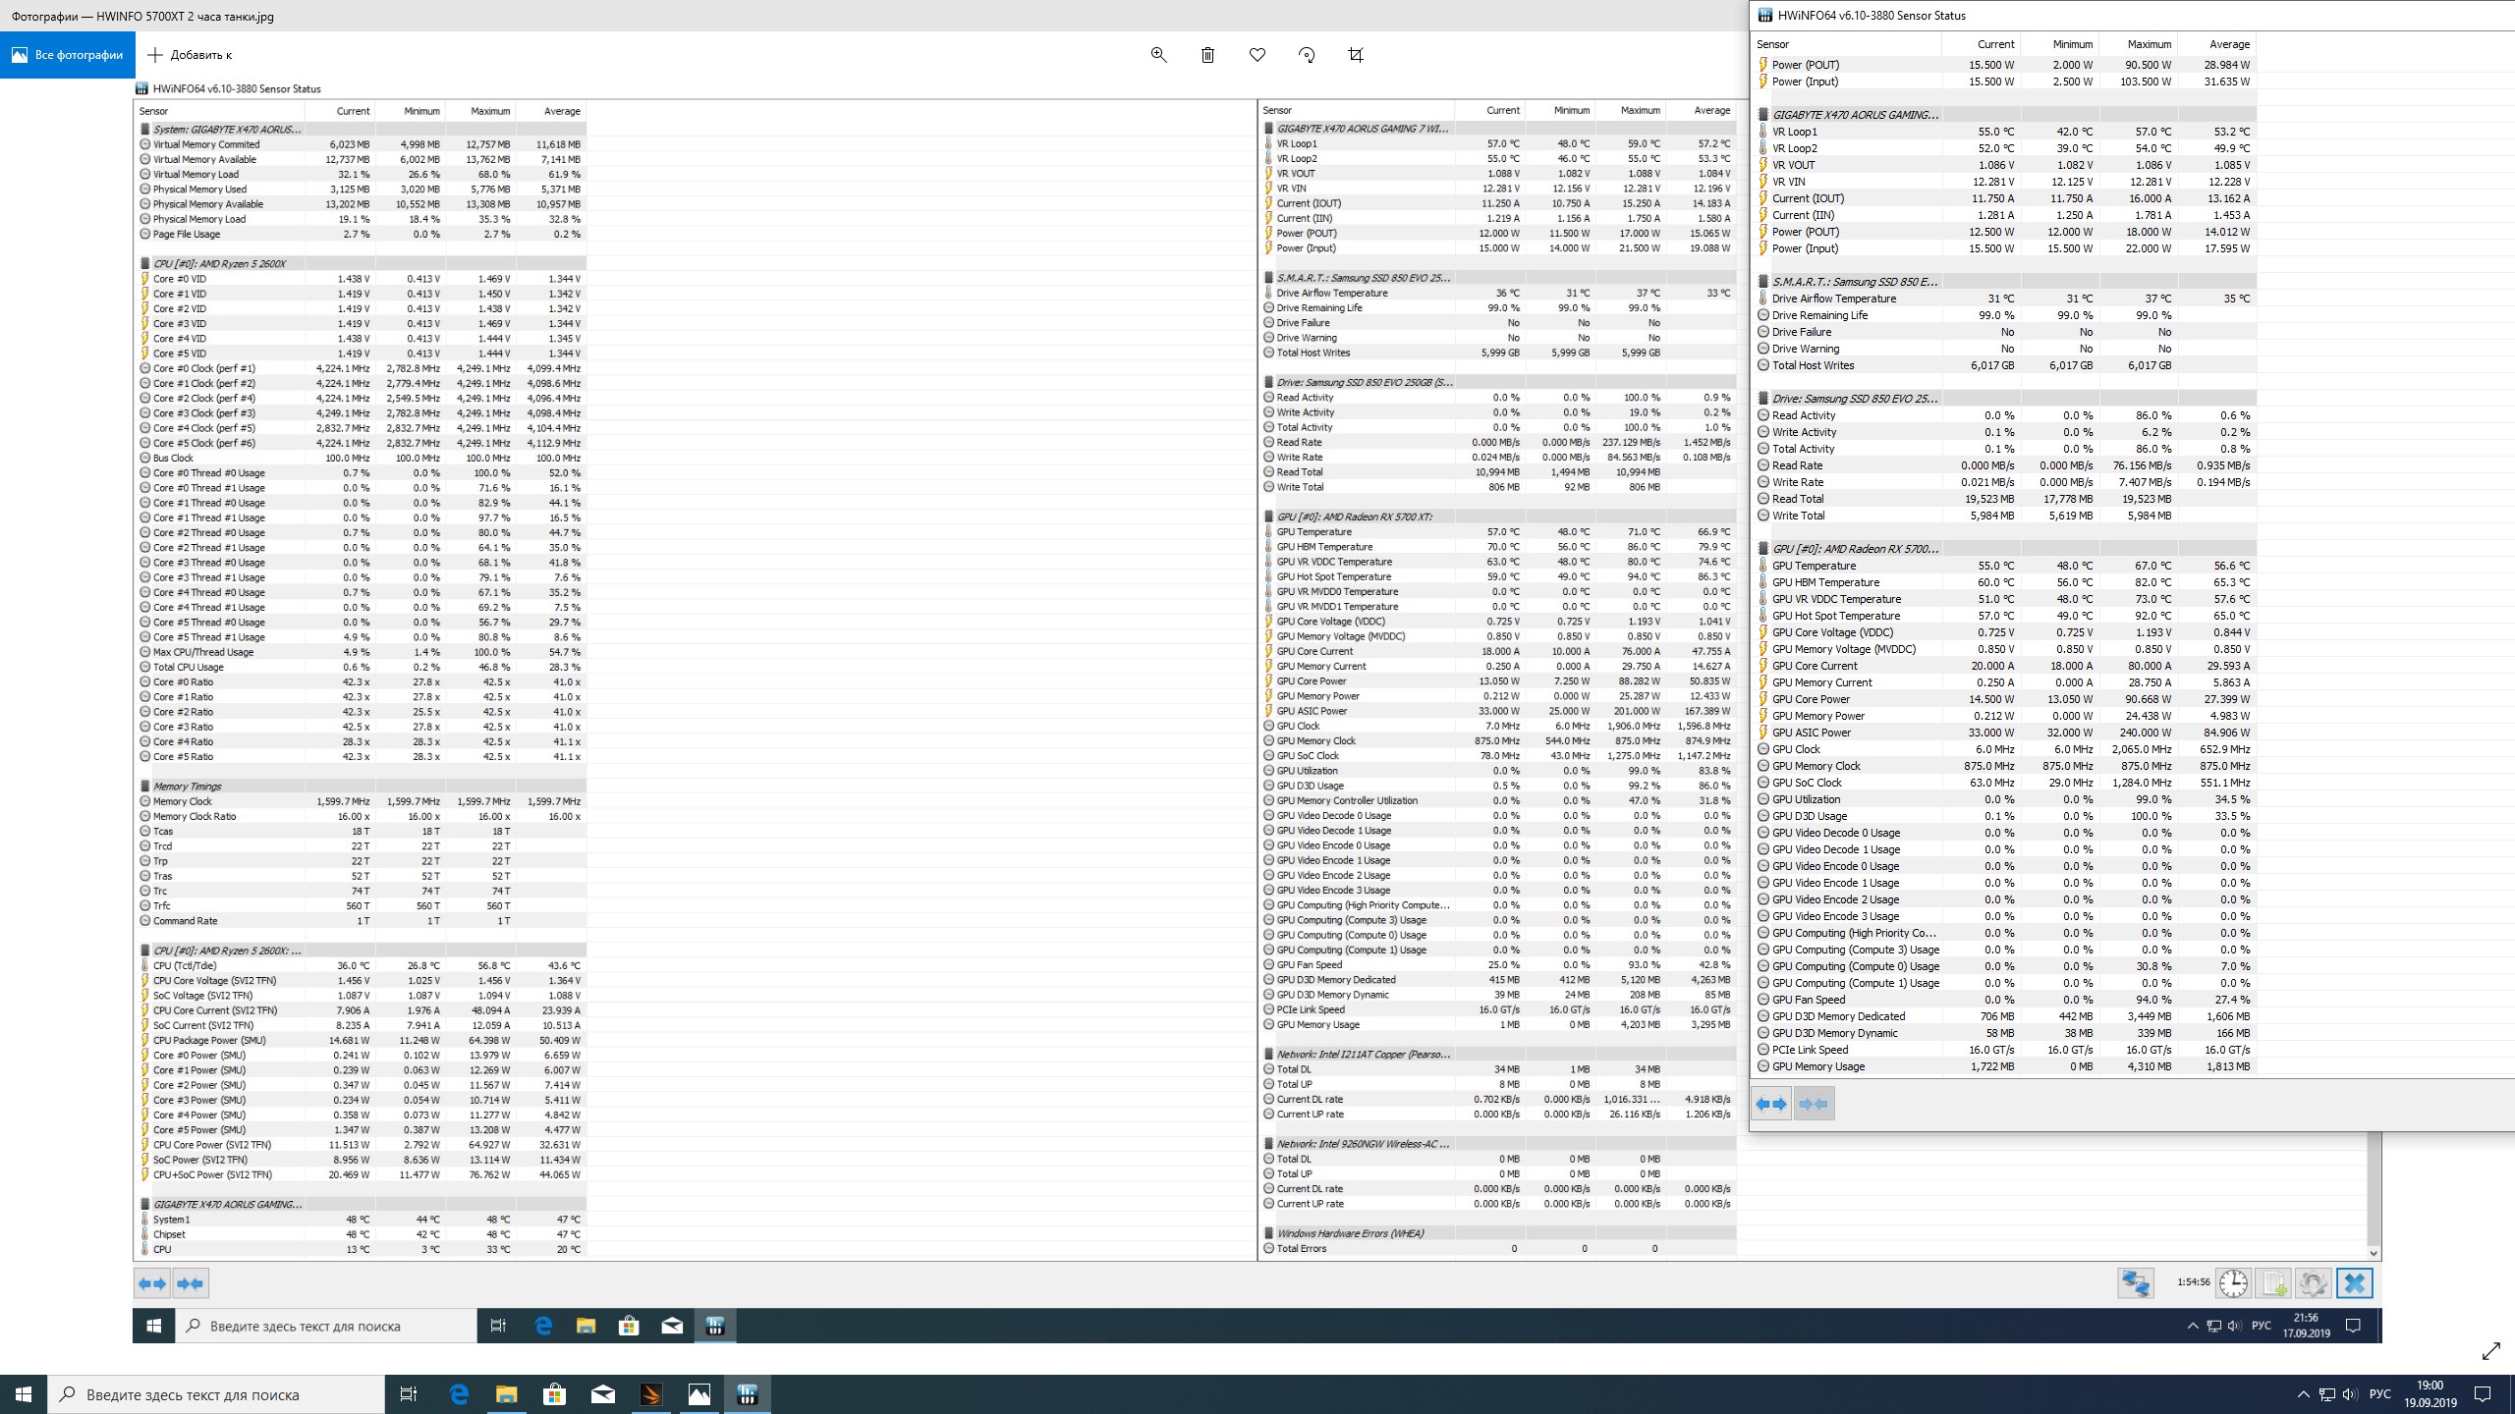Click the trash delete icon in Photos toolbar
Viewport: 2515px width, 1414px height.
[1207, 55]
